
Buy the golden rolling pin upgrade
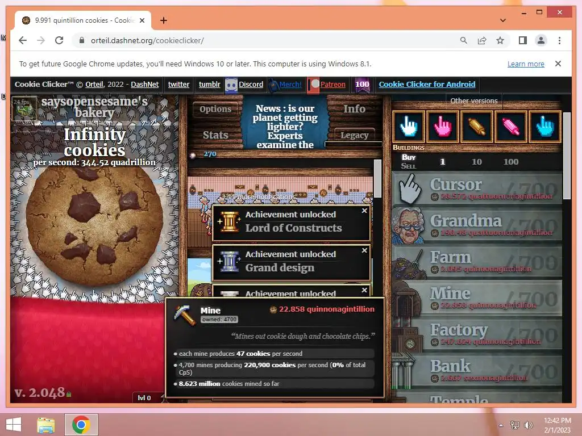coord(477,127)
